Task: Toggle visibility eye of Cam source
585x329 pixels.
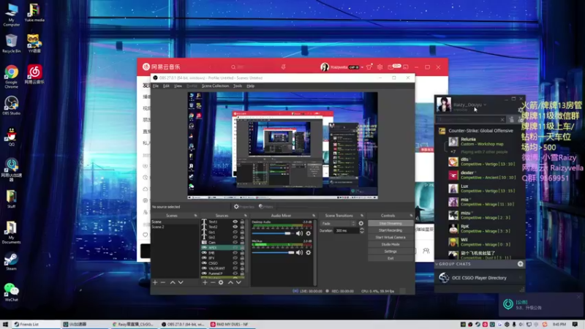Action: pyautogui.click(x=235, y=243)
